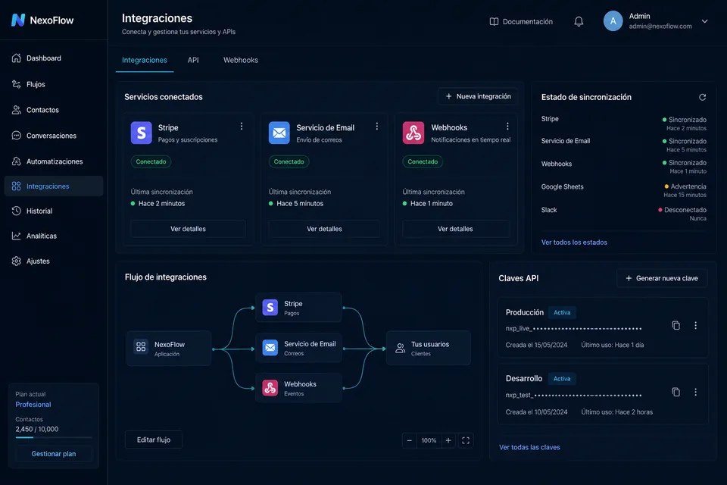View details of Stripe integration
This screenshot has height=485, width=727.
point(189,229)
